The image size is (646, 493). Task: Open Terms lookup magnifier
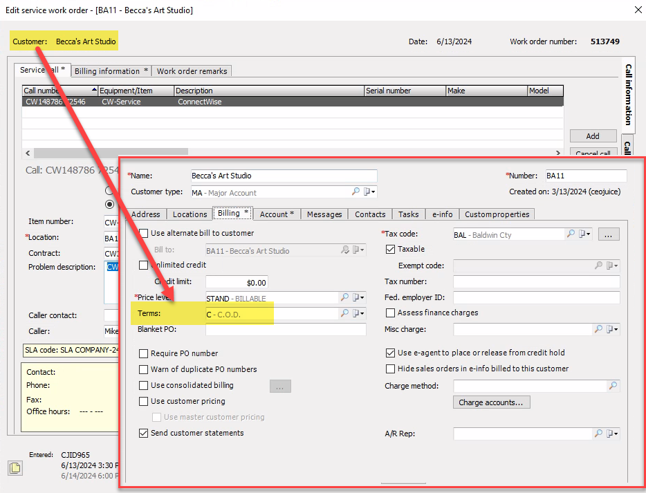344,313
